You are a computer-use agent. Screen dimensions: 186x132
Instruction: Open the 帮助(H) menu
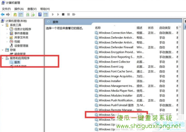coord(45,9)
